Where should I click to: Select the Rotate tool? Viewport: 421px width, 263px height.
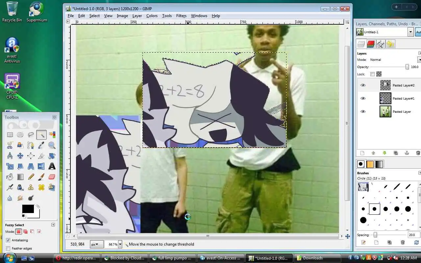52,155
